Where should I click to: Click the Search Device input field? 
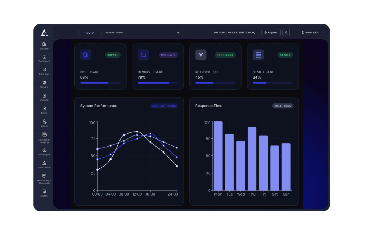(139, 33)
